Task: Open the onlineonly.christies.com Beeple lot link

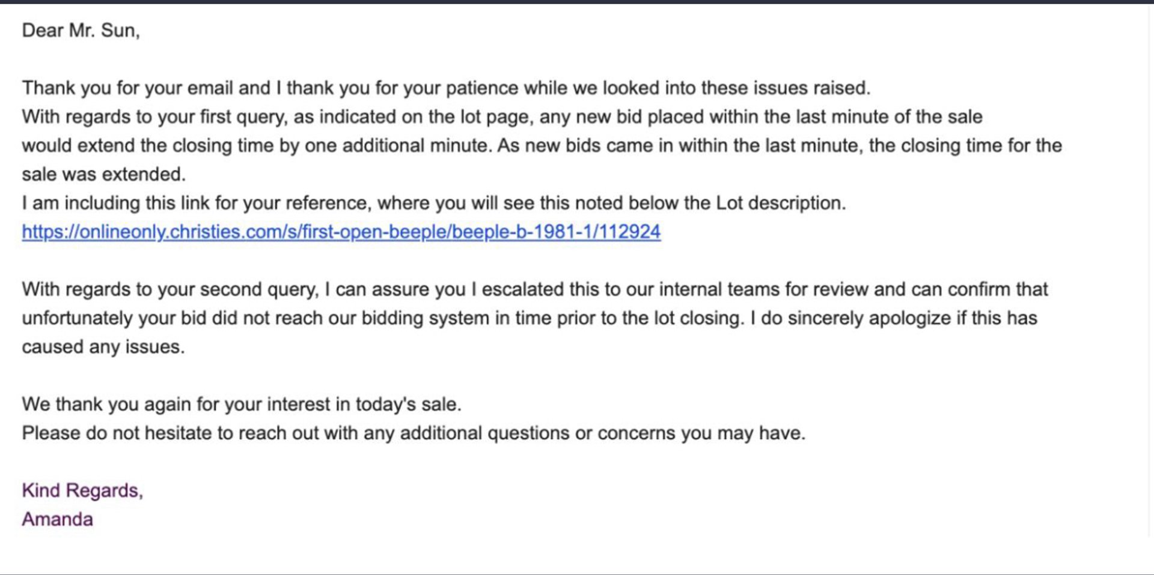Action: tap(341, 232)
